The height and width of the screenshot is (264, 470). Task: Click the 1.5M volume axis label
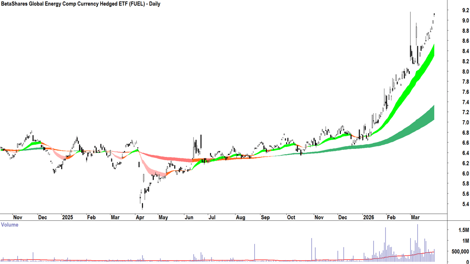463,230
